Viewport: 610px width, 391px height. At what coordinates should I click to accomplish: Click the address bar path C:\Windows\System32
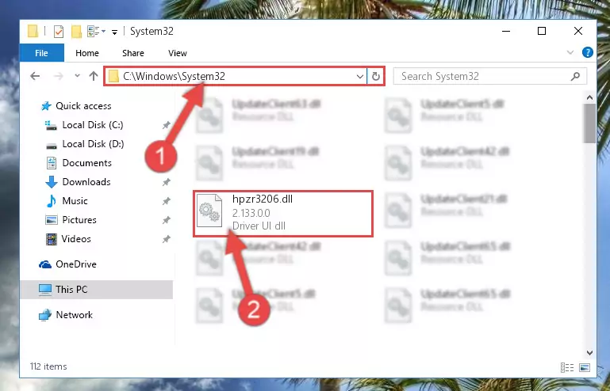[x=174, y=76]
